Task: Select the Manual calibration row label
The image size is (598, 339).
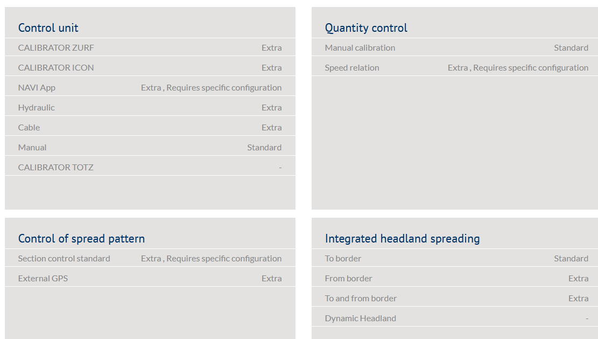Action: coord(360,48)
